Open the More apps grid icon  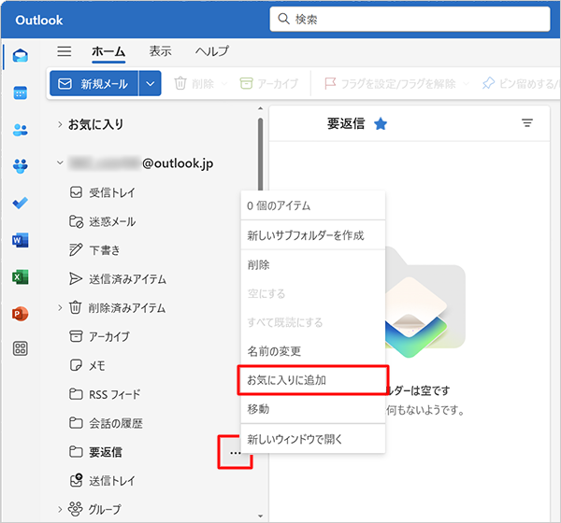pos(21,348)
